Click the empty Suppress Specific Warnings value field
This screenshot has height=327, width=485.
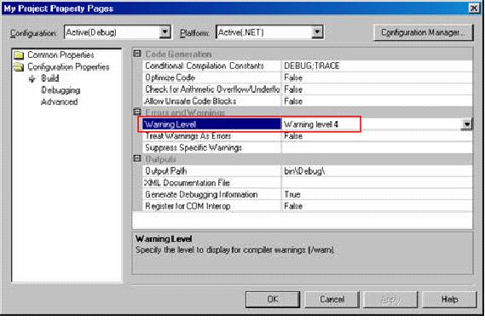[x=377, y=147]
